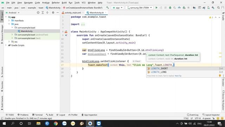Click the Next Tip link in completion popup
The width and height of the screenshot is (225, 127).
(x=178, y=76)
